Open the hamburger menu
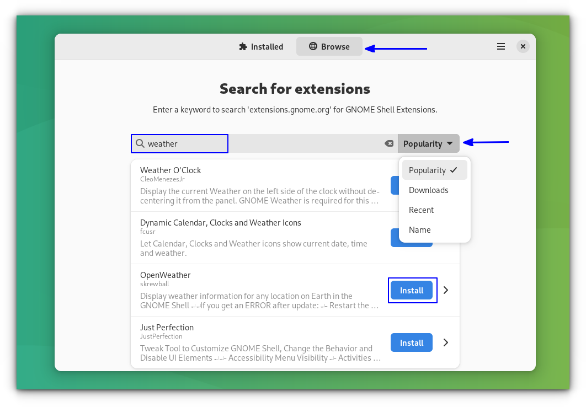The image size is (586, 407). point(501,46)
